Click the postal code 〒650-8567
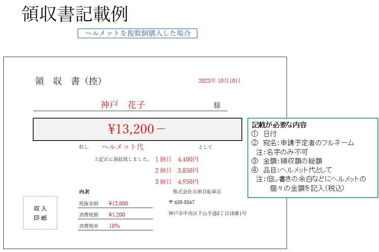The height and width of the screenshot is (252, 379). [181, 202]
